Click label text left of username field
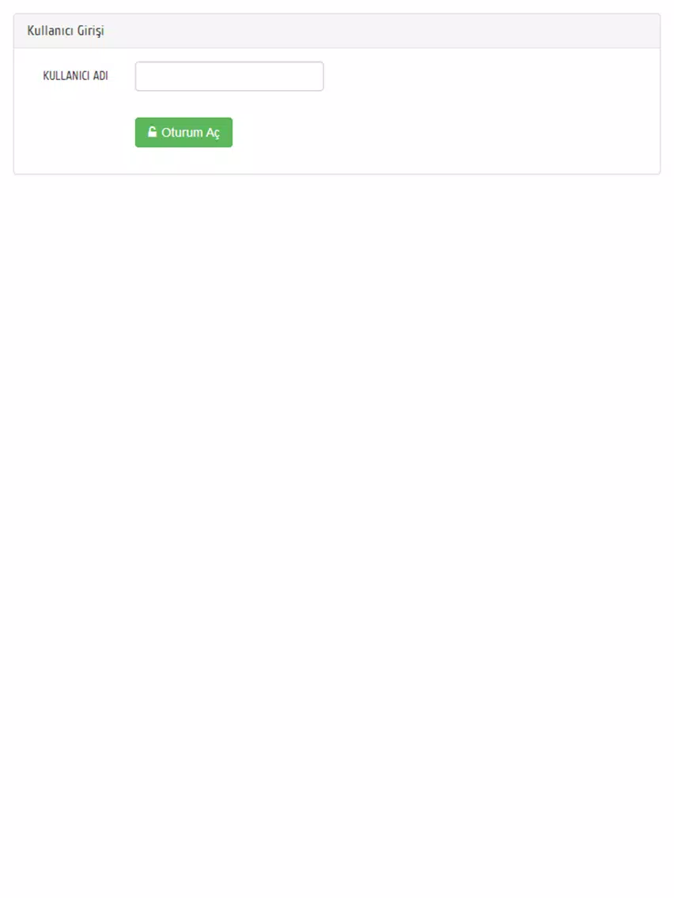 [76, 76]
